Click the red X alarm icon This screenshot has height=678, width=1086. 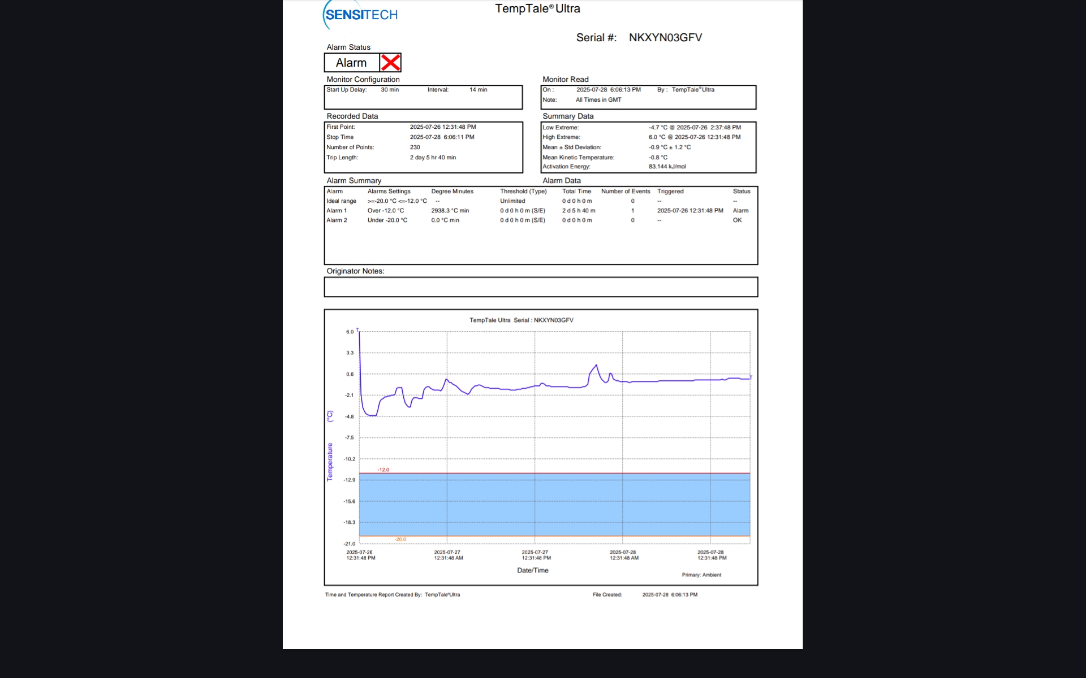[x=390, y=63]
